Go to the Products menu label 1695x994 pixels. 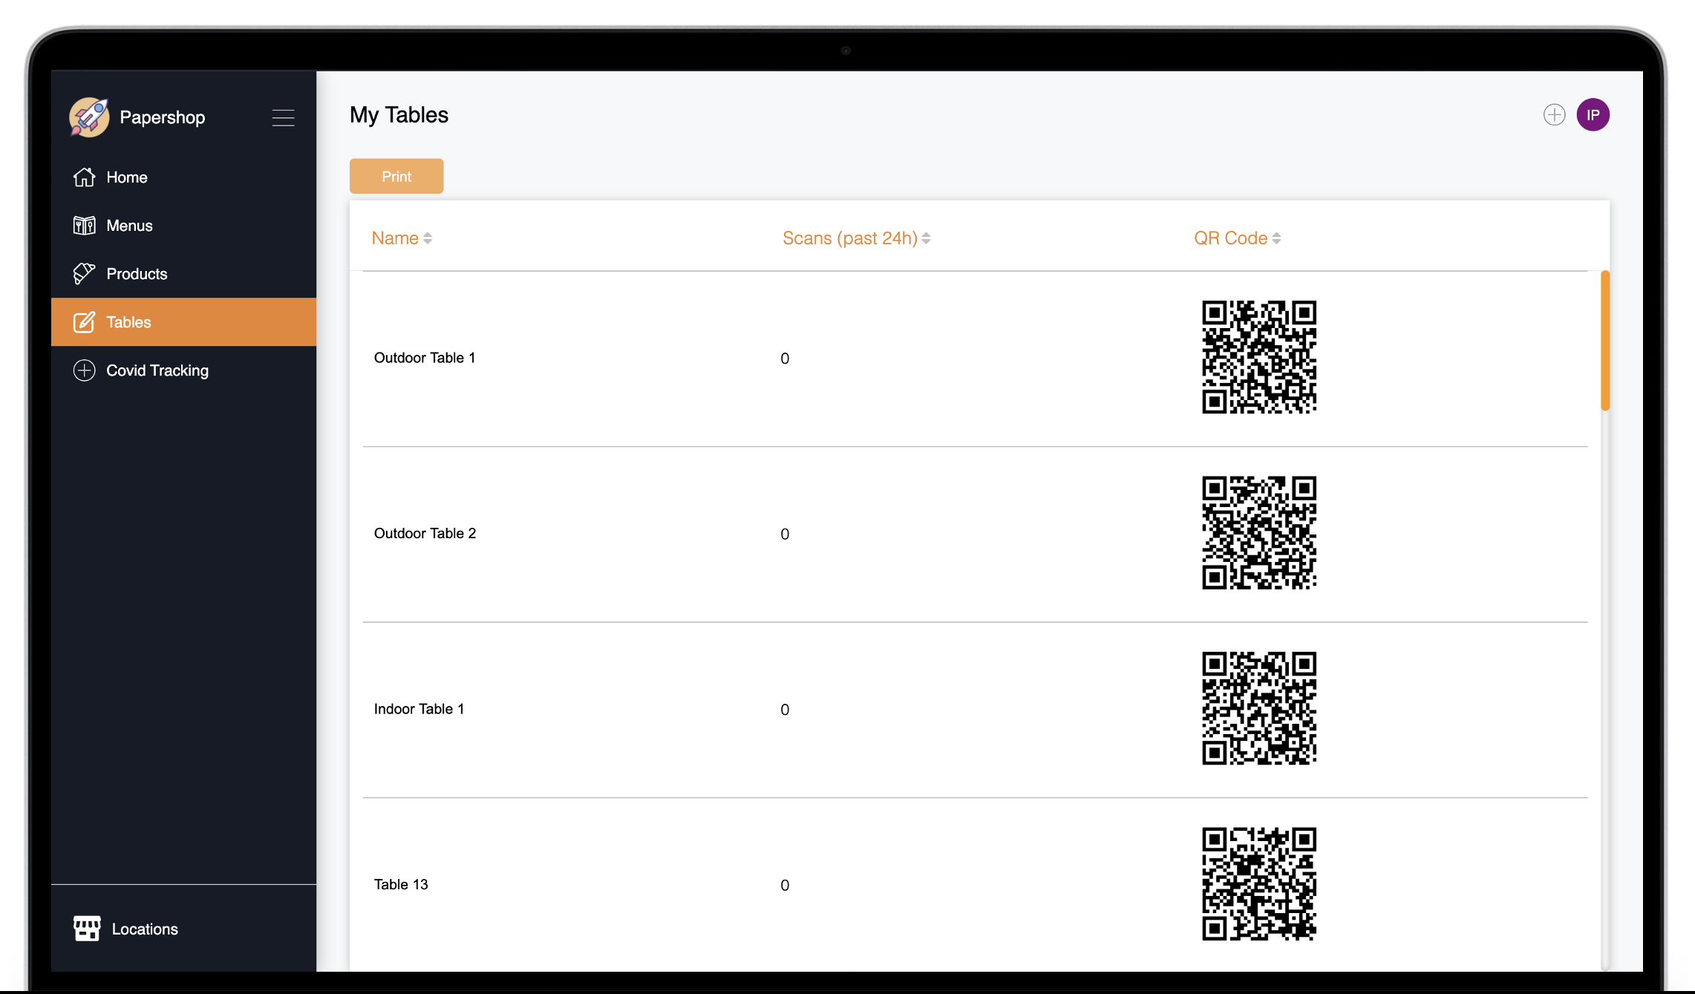point(137,274)
